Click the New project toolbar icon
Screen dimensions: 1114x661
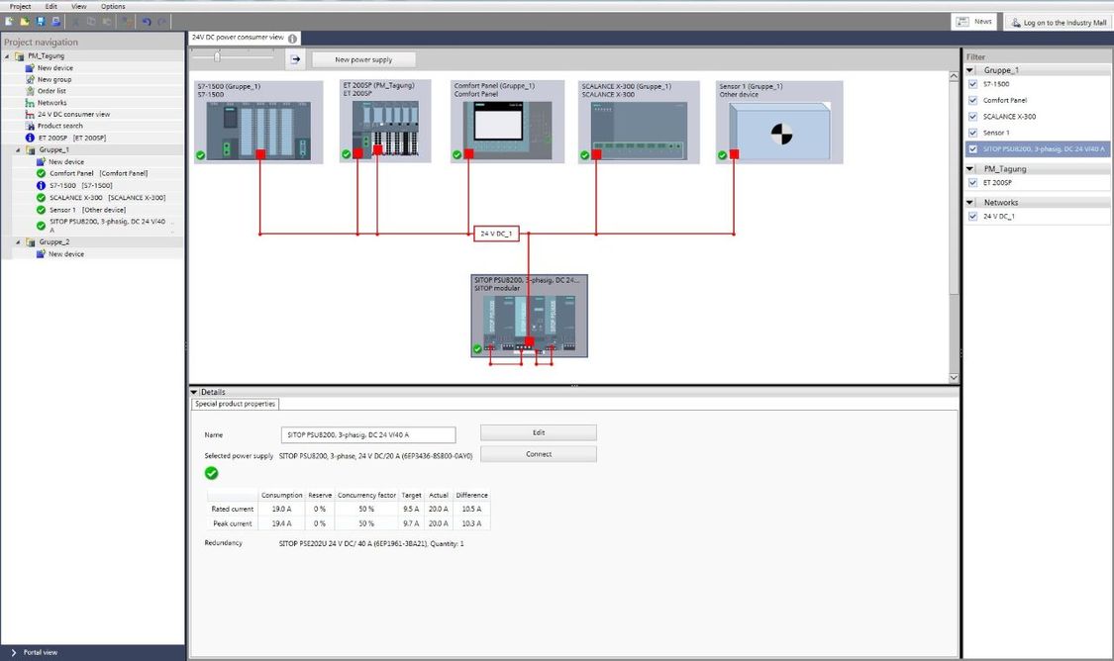(x=9, y=22)
